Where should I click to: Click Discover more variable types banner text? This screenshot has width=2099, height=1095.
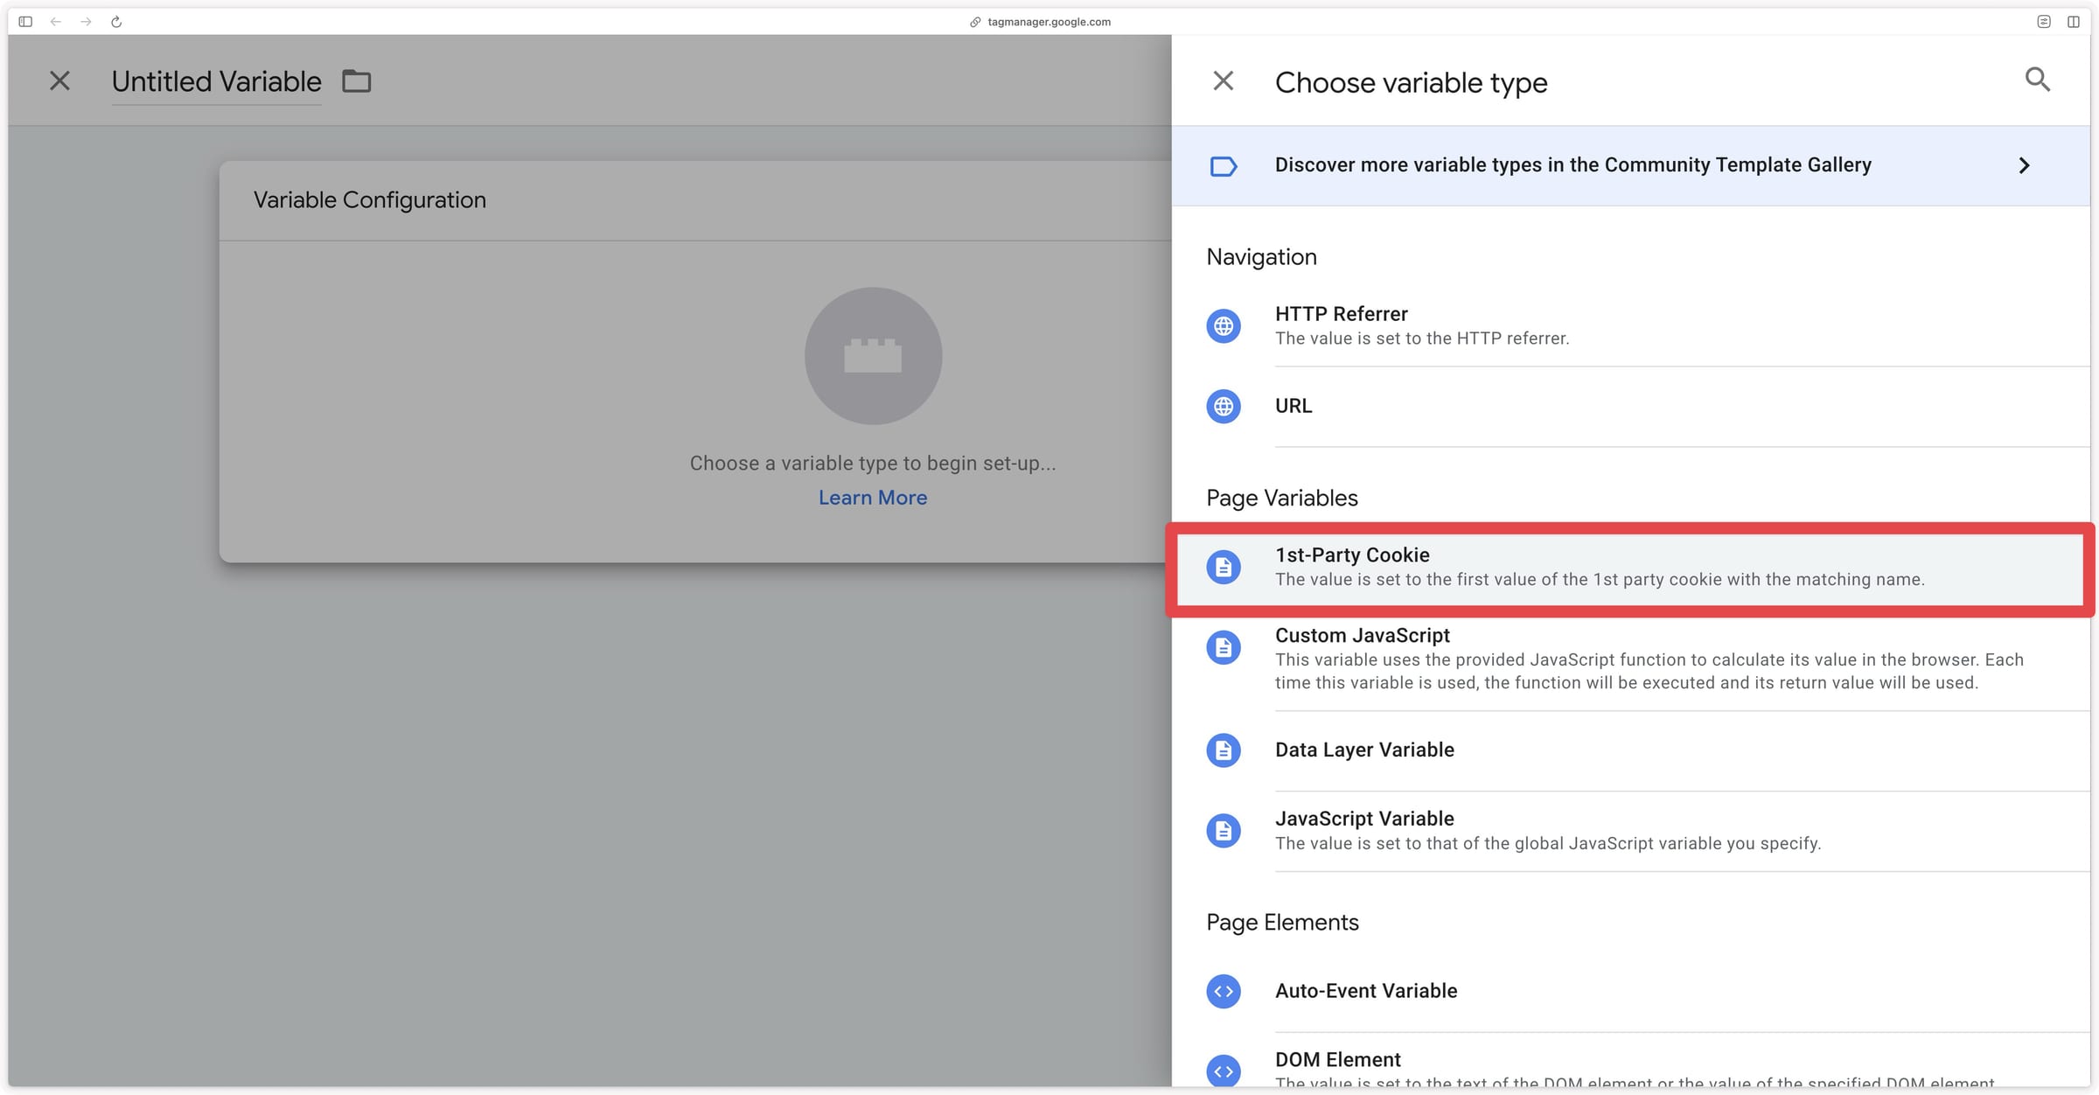1573,165
